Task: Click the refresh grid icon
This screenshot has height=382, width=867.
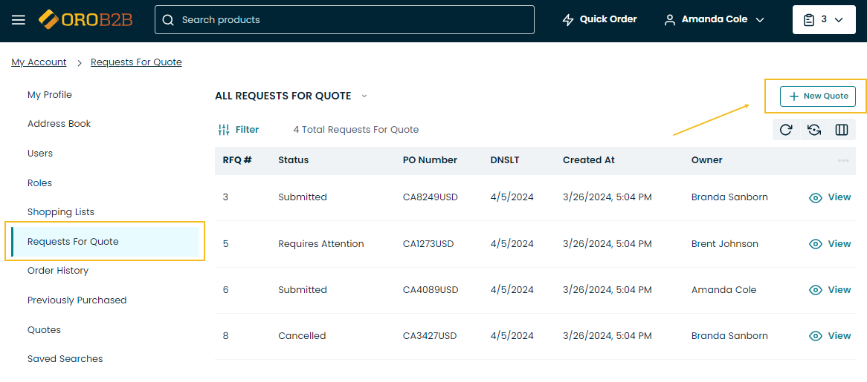Action: pos(786,130)
